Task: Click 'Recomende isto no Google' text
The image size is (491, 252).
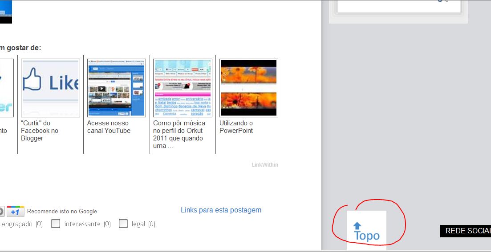Action: (62, 212)
